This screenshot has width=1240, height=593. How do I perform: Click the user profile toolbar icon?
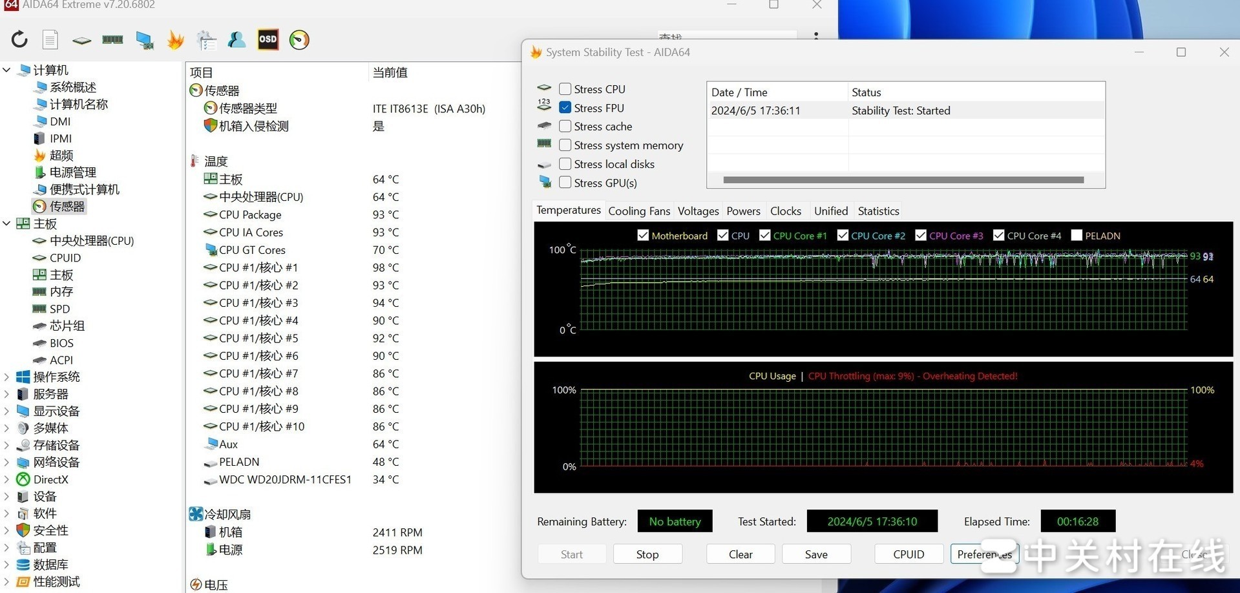[x=236, y=39]
